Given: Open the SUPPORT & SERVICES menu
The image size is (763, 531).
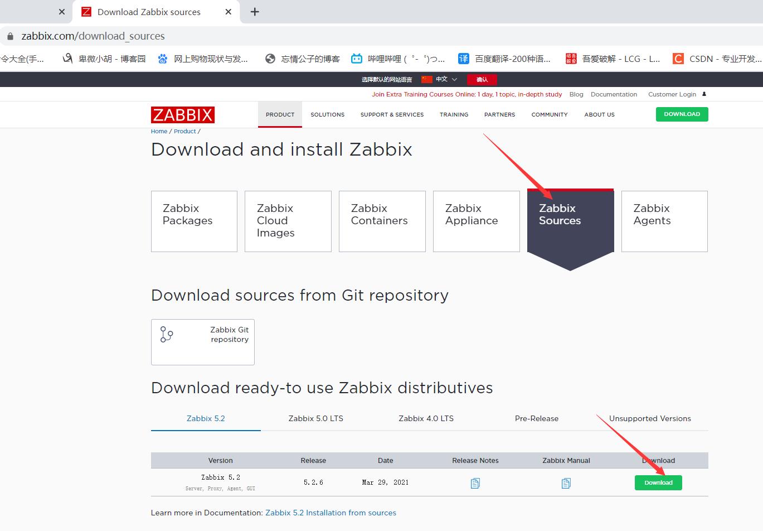Looking at the screenshot, I should (392, 114).
